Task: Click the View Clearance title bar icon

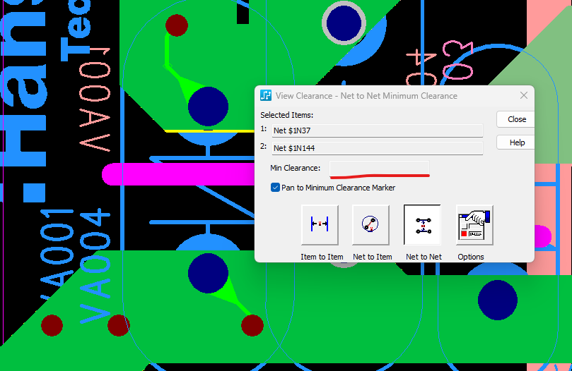Action: click(266, 96)
